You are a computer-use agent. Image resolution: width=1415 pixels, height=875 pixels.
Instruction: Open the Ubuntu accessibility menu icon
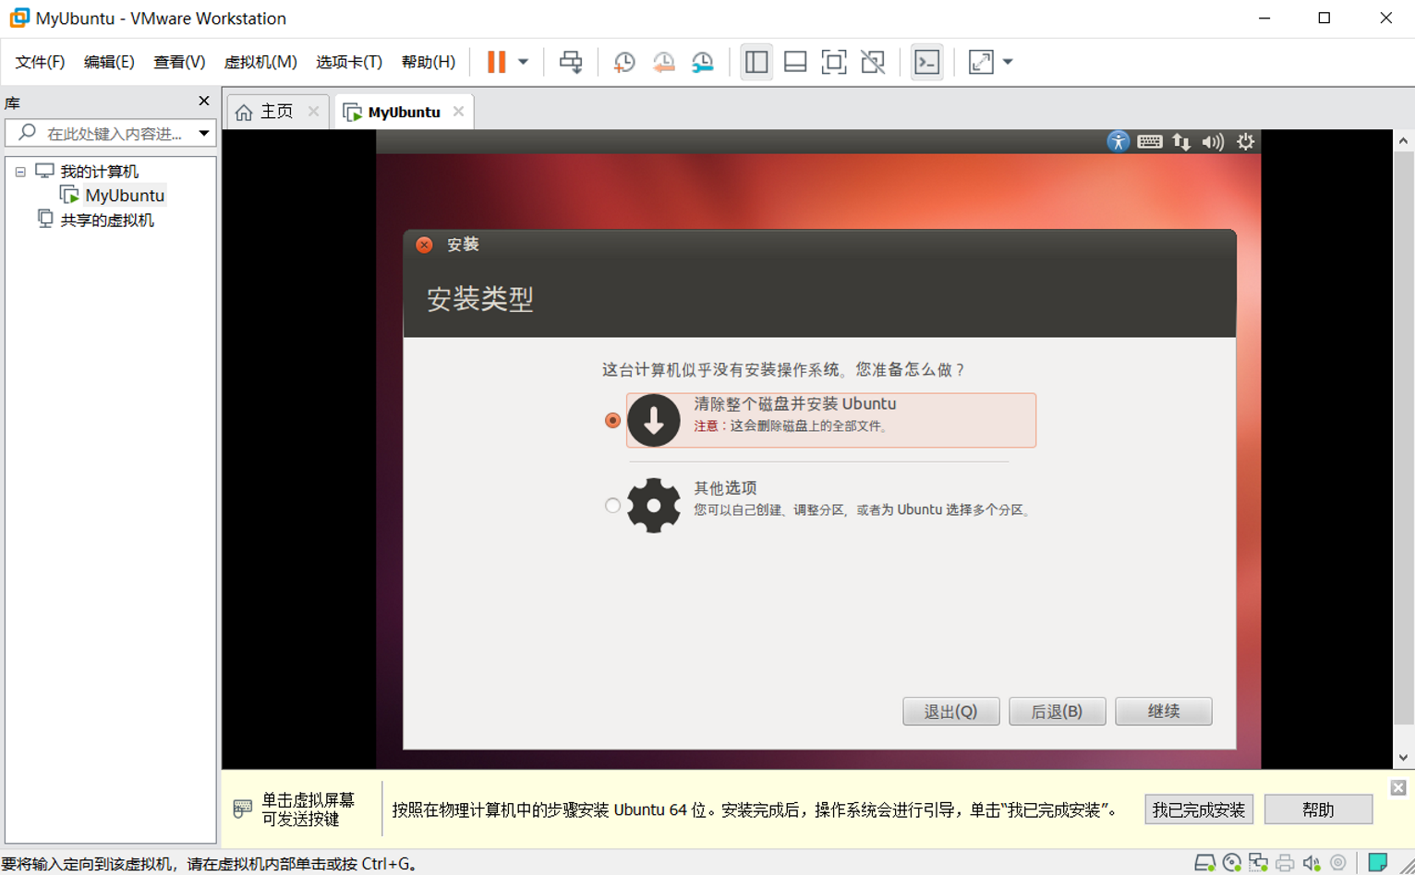click(x=1118, y=142)
